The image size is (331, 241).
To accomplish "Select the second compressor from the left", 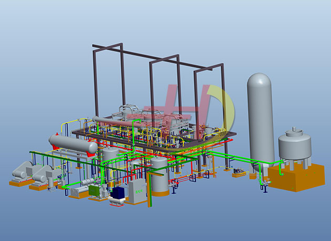I will tap(45, 175).
